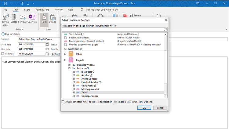
Task: Click the reminder time 8:30 AM field
Action: pos(56,54)
